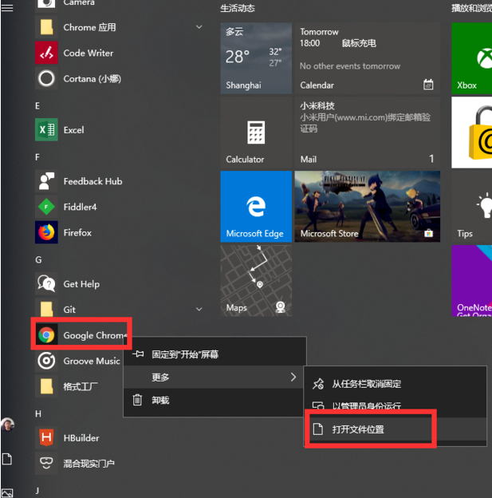Open the hamburger menu at the top left
Viewport: 492px width, 498px height.
(7, 7)
